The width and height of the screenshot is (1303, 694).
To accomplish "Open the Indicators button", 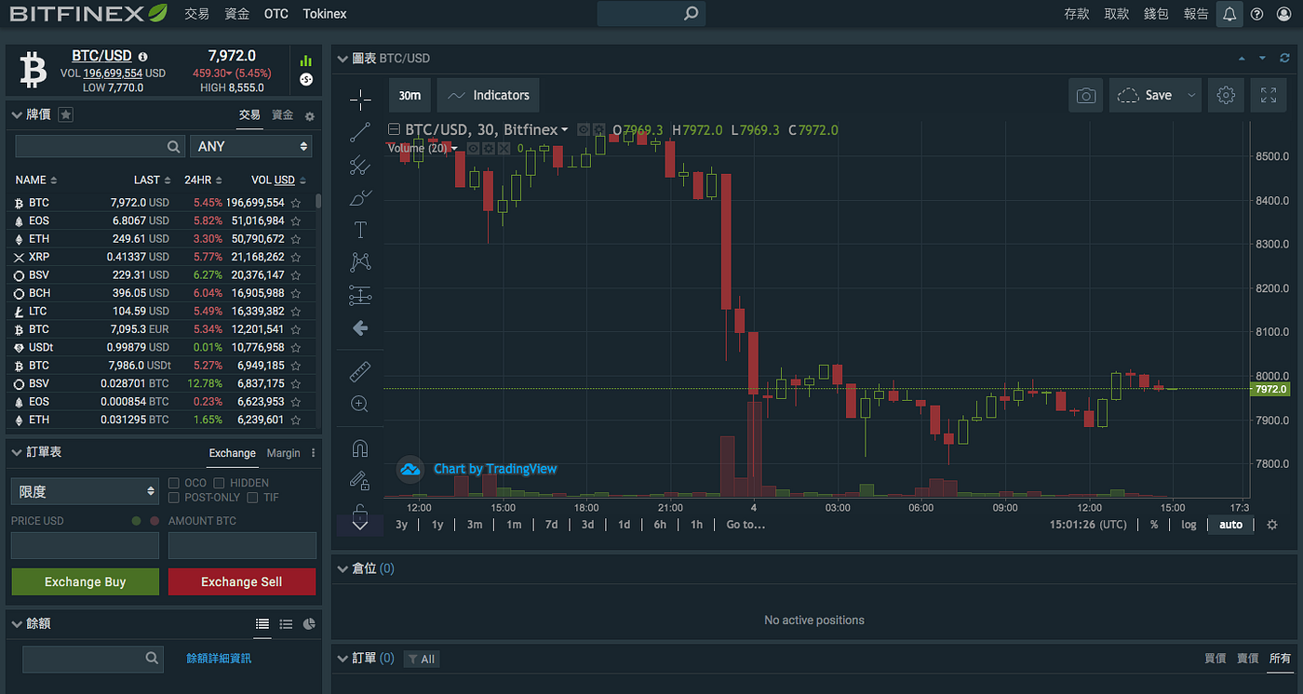I will [488, 95].
